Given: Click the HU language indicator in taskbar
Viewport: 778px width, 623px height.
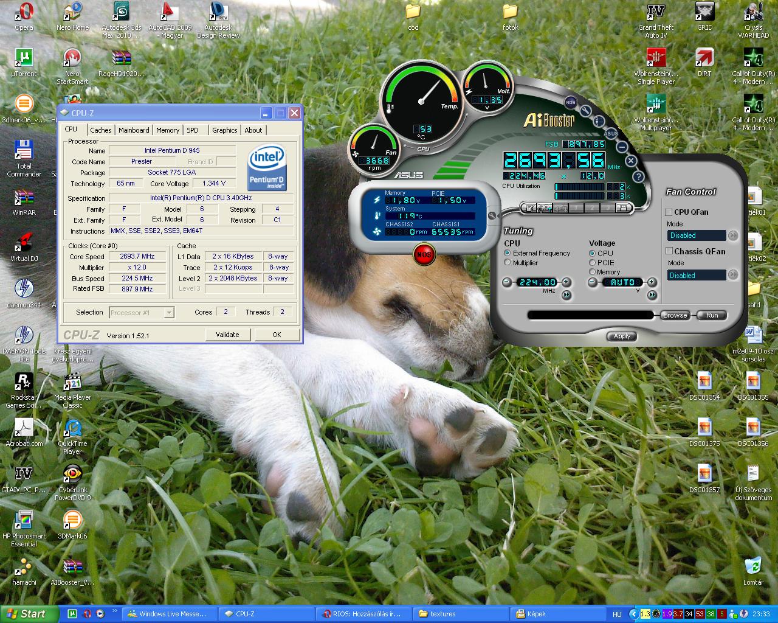Looking at the screenshot, I should 617,614.
